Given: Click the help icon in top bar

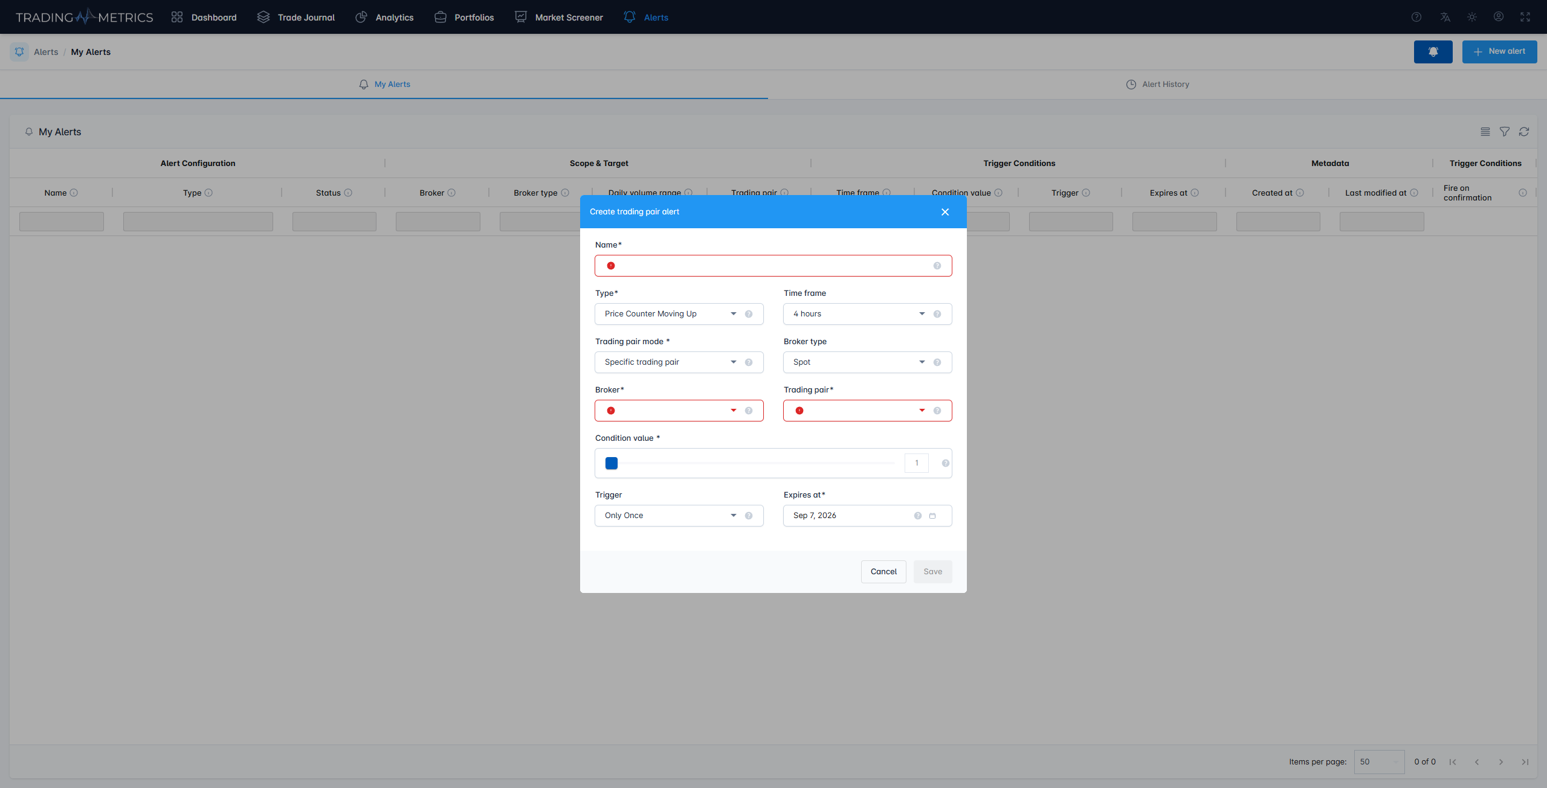Looking at the screenshot, I should point(1416,17).
